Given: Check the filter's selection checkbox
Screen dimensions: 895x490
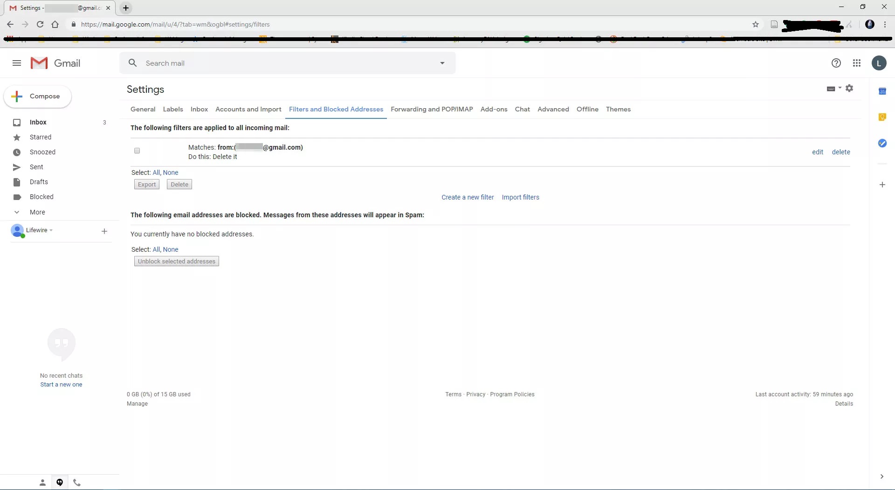Looking at the screenshot, I should coord(137,151).
